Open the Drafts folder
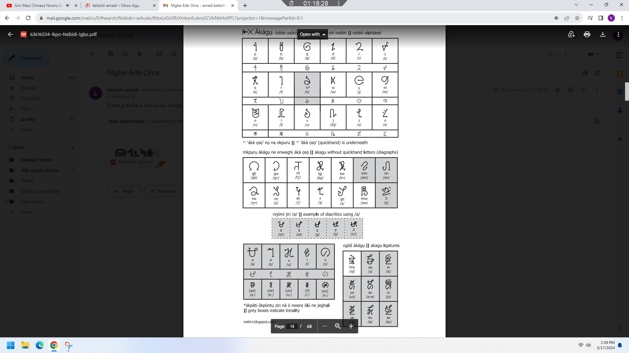629x353 pixels. [28, 119]
